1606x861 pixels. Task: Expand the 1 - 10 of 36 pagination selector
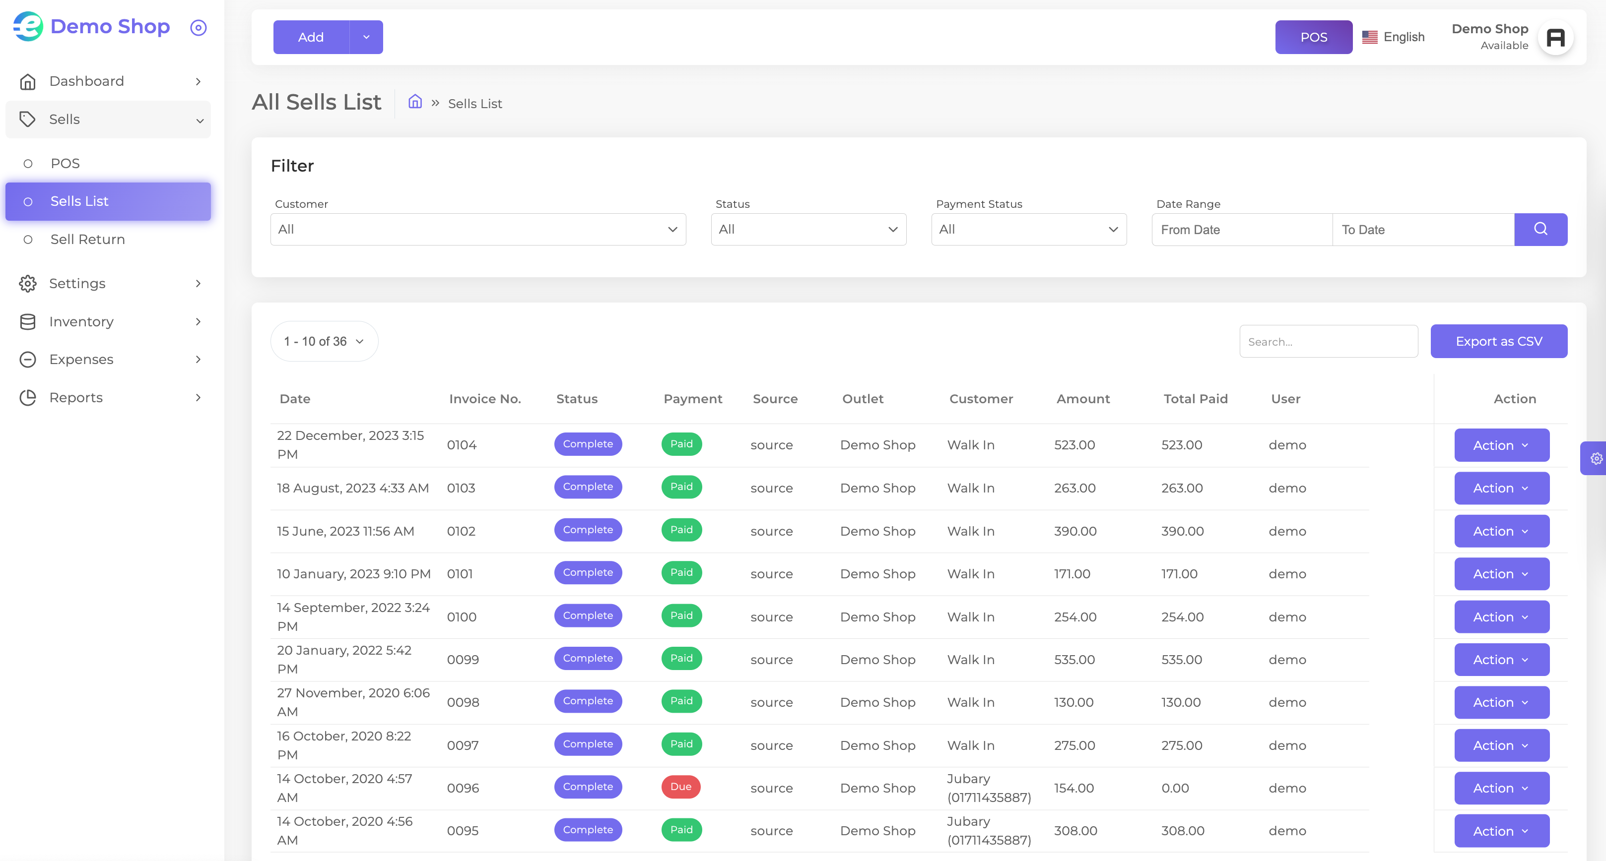pyautogui.click(x=324, y=341)
